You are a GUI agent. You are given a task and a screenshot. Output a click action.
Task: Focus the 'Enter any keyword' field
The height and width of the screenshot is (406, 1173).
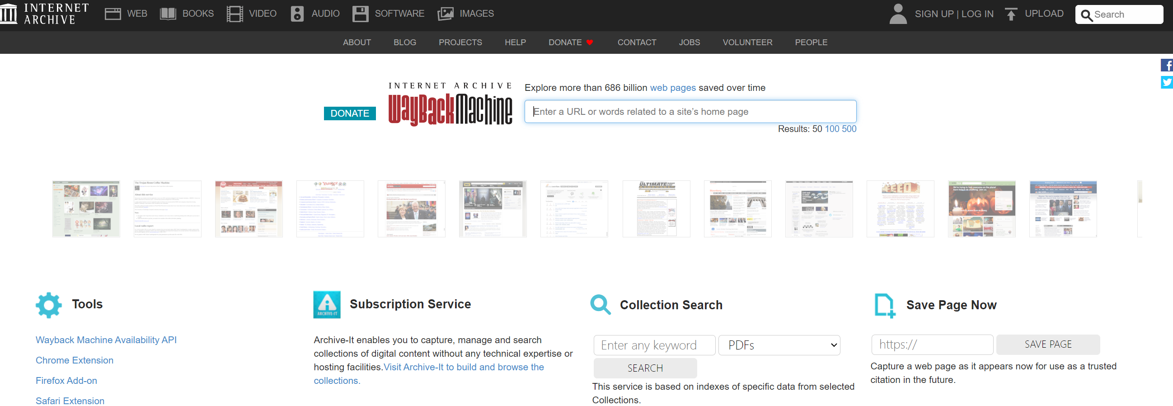[x=654, y=345]
